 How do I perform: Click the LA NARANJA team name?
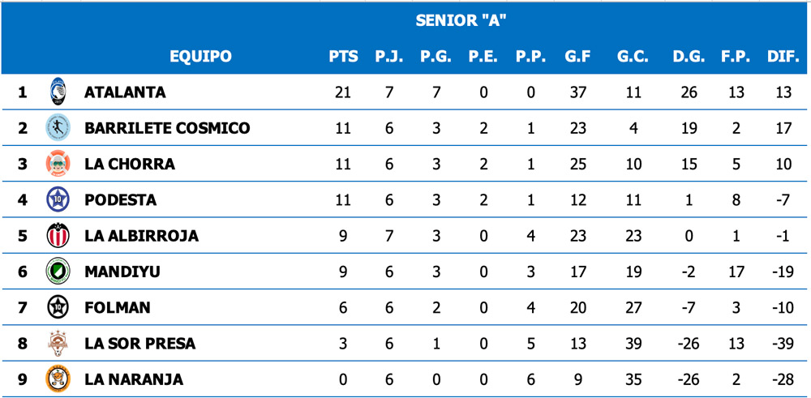pyautogui.click(x=134, y=379)
